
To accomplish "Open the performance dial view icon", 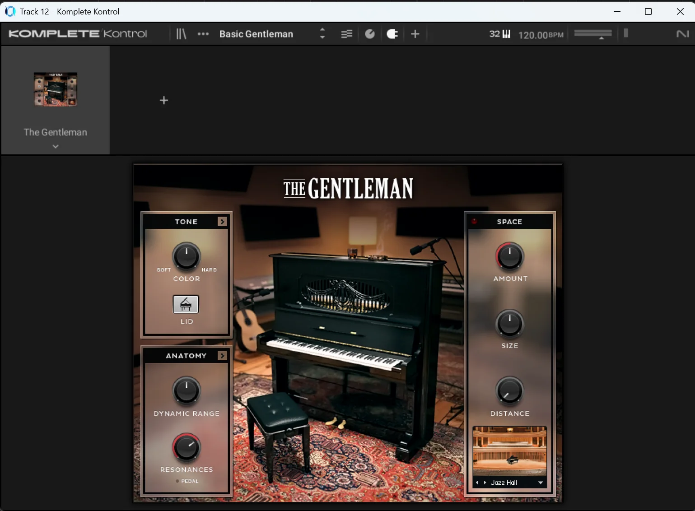I will [370, 34].
